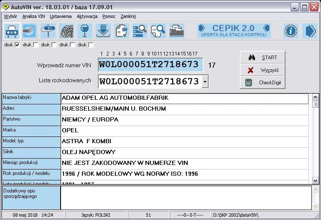
Task: Click the Nazwa fabryki row label
Action: (31, 99)
